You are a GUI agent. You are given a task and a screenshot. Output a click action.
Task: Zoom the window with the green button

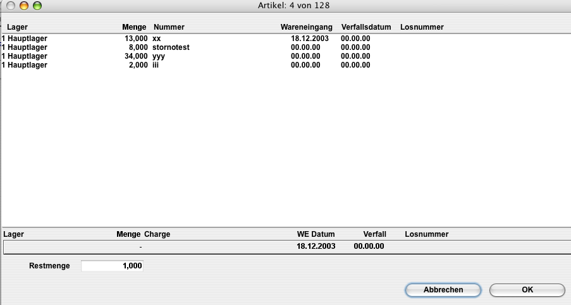pyautogui.click(x=37, y=6)
